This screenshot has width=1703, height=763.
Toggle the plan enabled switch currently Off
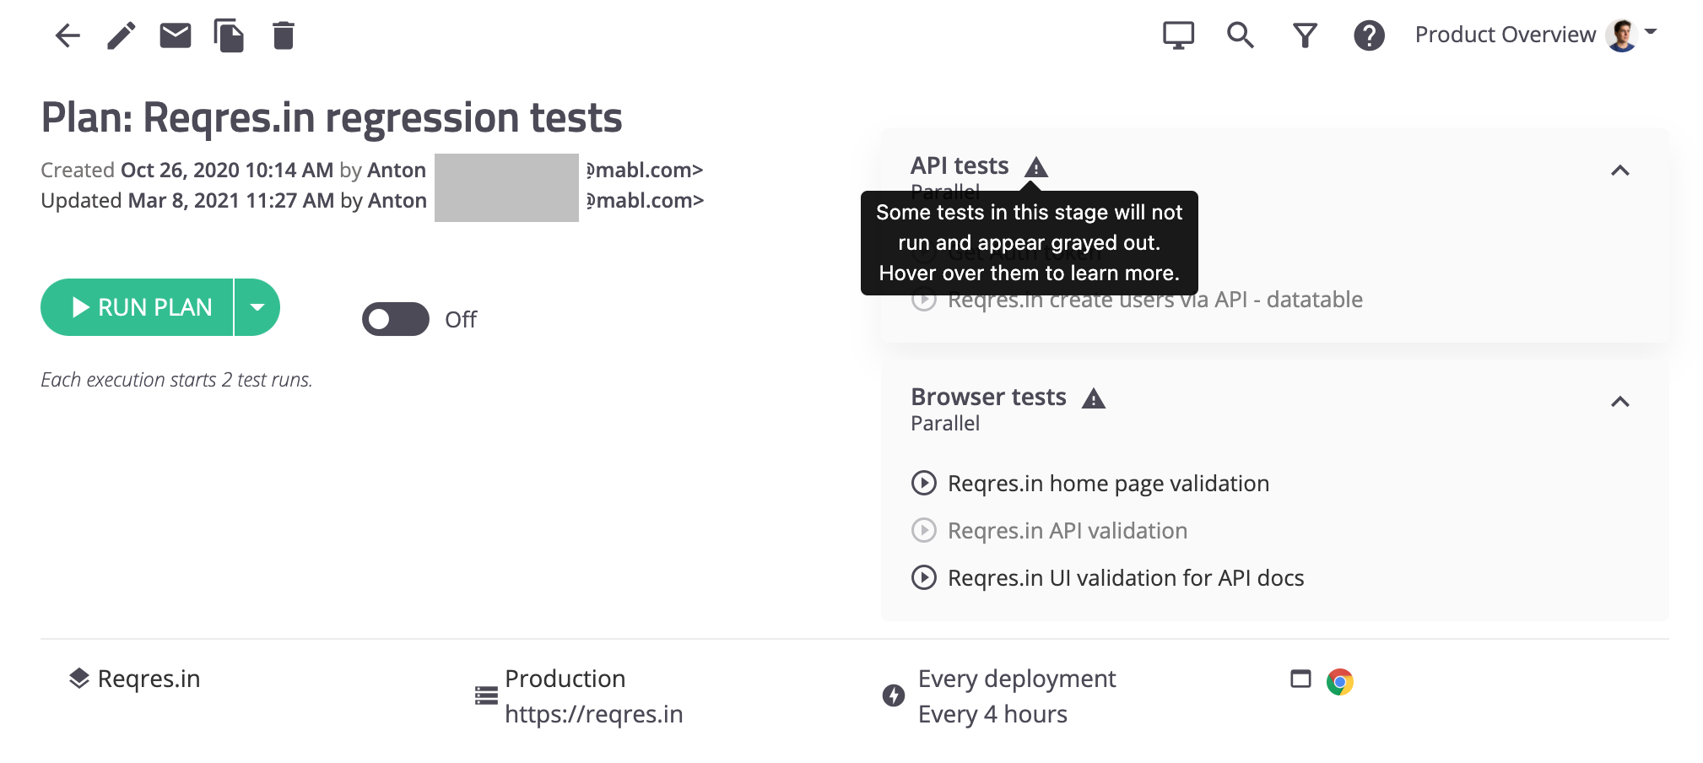coord(396,319)
